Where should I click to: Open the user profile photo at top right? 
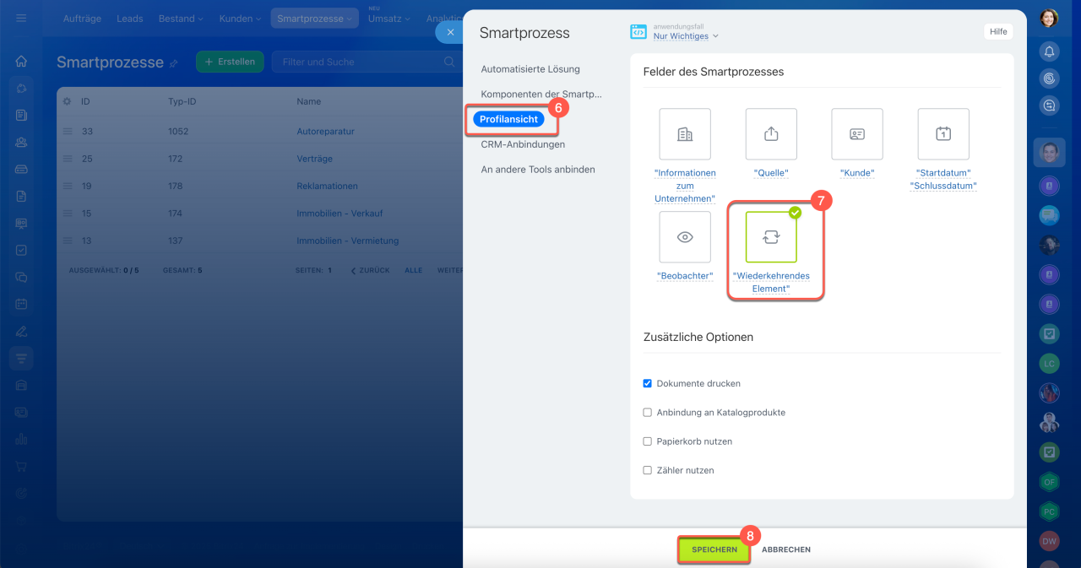point(1049,18)
